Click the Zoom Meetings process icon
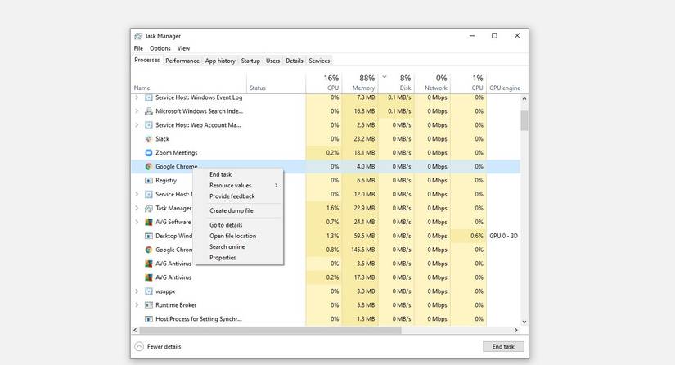The width and height of the screenshot is (675, 365). 148,153
